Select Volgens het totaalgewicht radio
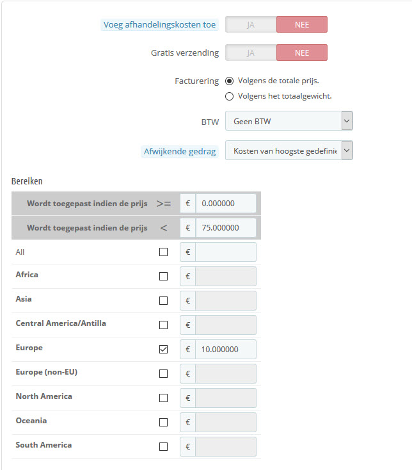This screenshot has height=470, width=412. pyautogui.click(x=230, y=97)
